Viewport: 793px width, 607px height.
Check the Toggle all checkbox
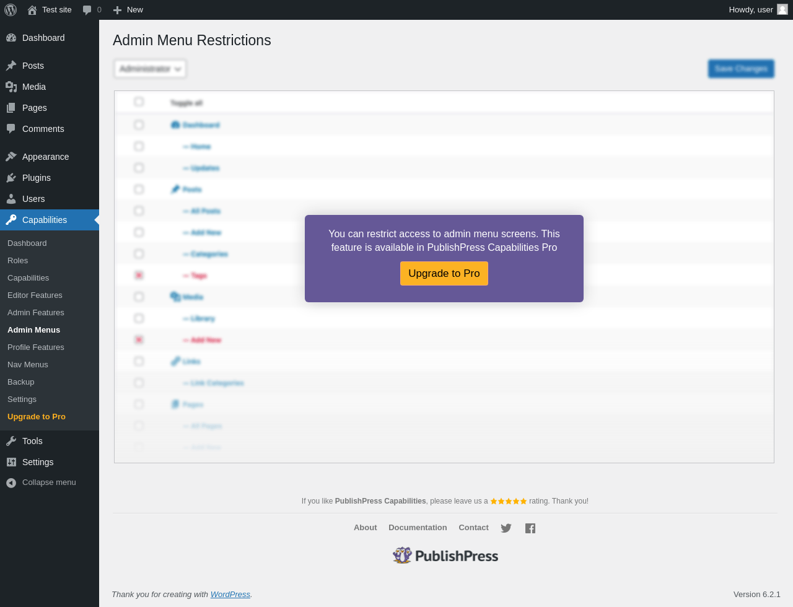tap(139, 102)
